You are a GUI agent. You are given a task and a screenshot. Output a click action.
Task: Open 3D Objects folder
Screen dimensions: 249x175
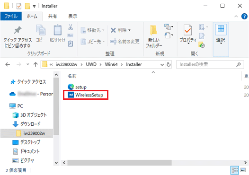click(x=29, y=115)
